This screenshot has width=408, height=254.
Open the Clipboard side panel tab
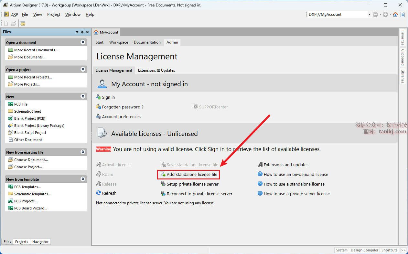tap(403, 57)
